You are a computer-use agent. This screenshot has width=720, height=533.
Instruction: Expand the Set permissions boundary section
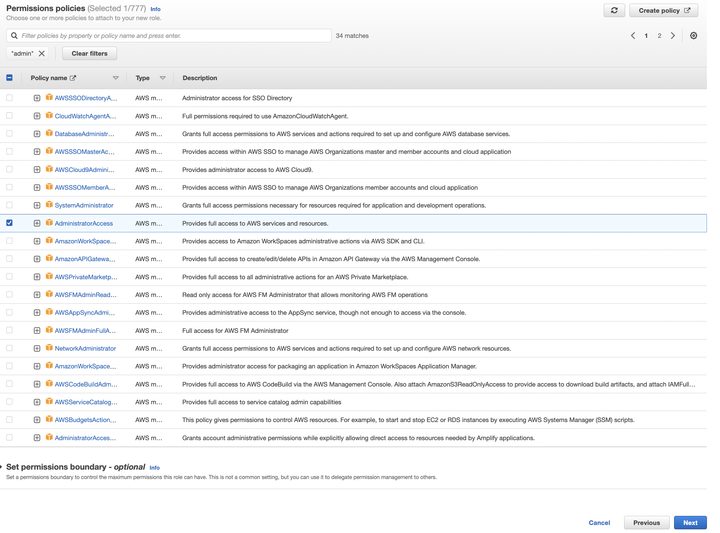point(3,466)
